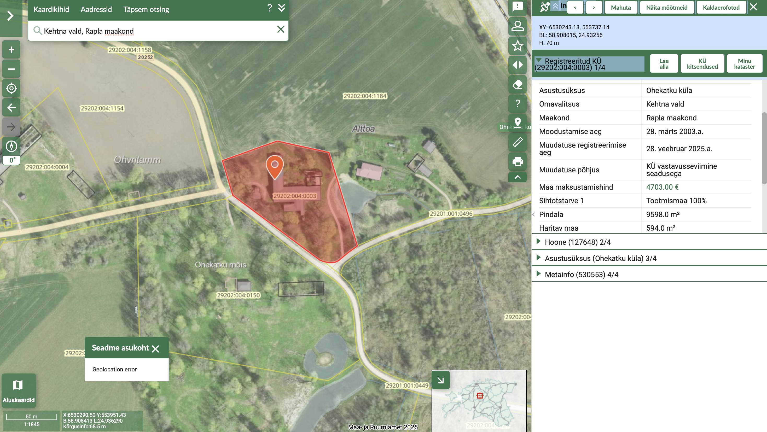Image resolution: width=767 pixels, height=432 pixels.
Task: Click the parcel label 29202:004:1184
Action: pos(365,96)
